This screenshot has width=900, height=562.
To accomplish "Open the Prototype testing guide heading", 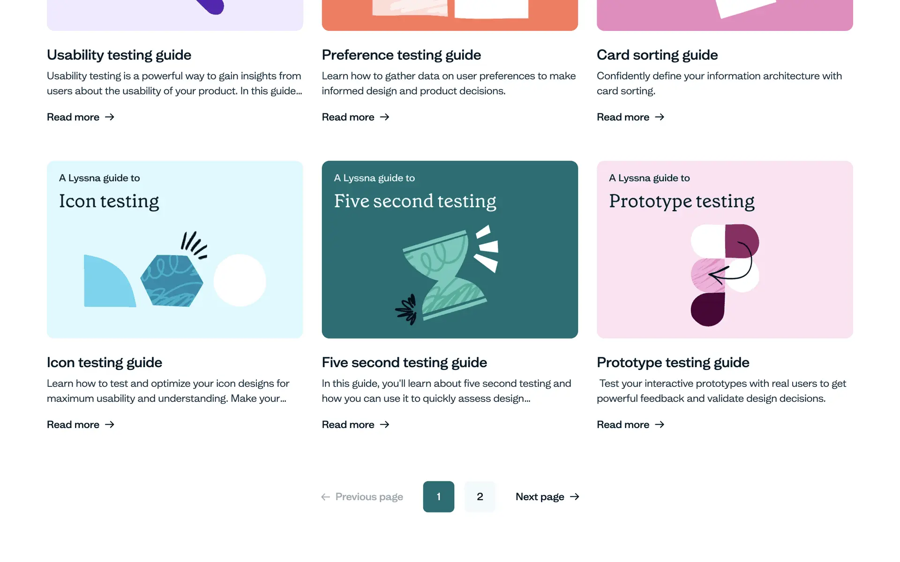I will [x=673, y=362].
